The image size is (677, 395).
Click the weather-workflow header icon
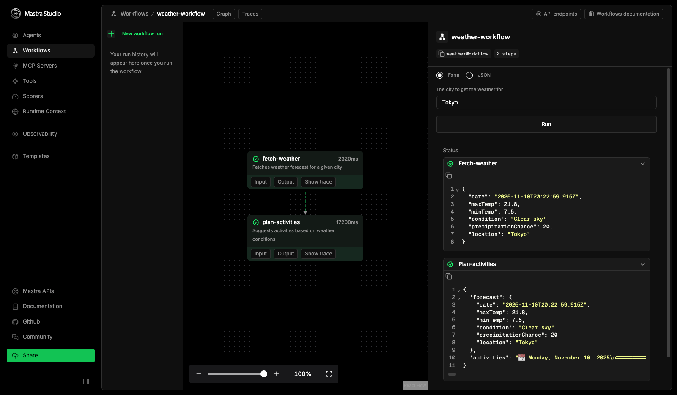pos(442,37)
